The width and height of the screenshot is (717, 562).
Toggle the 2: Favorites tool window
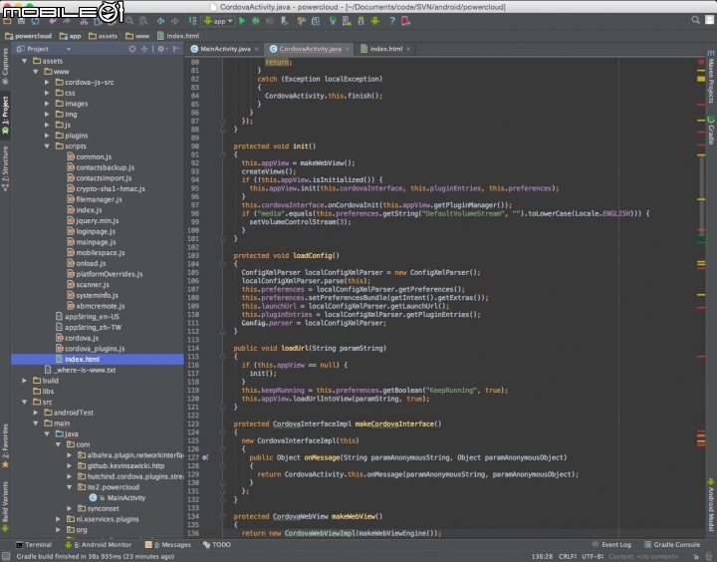5,445
